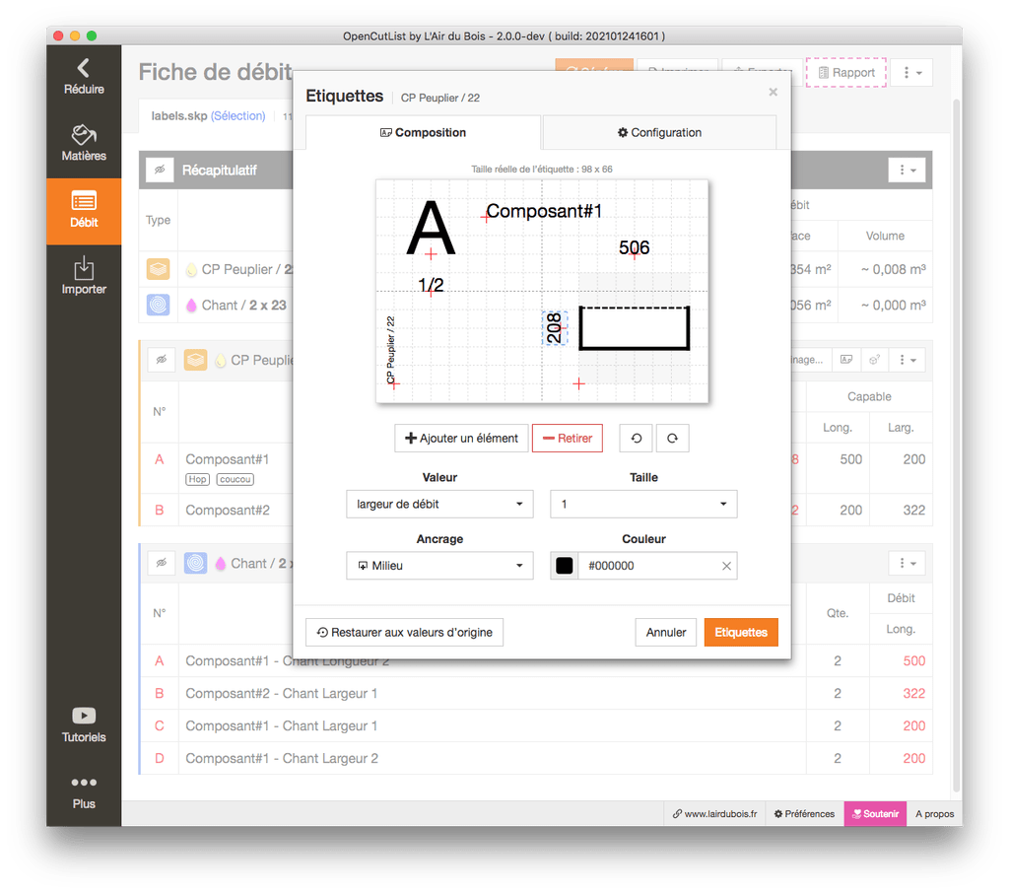Select the 1/2 label element
1009x893 pixels.
tap(431, 285)
